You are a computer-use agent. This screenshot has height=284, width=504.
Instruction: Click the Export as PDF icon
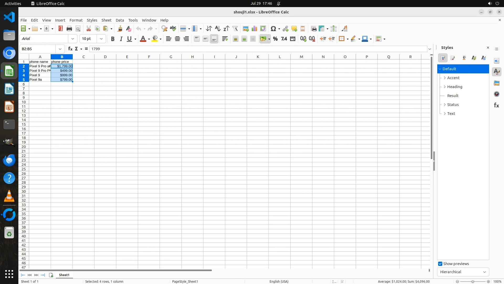(x=61, y=29)
